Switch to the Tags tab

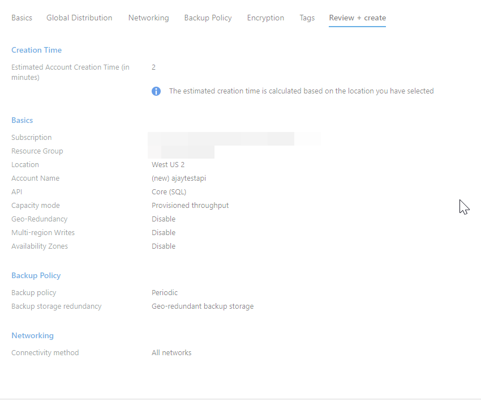tap(307, 18)
